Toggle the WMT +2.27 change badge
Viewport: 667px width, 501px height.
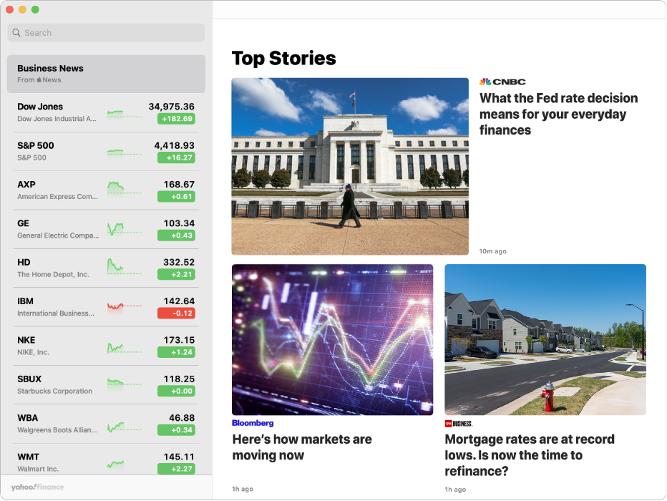click(x=176, y=469)
